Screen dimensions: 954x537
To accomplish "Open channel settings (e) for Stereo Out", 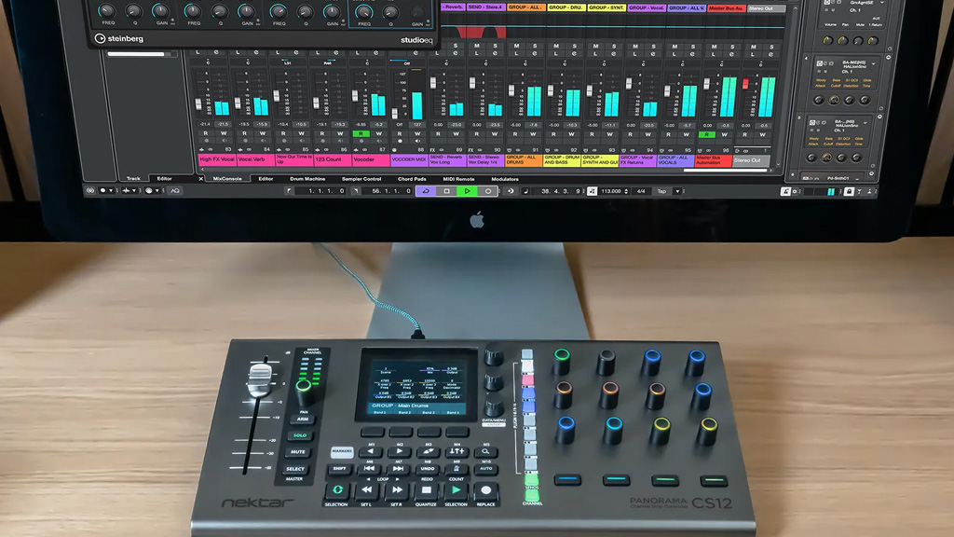I will coord(770,54).
